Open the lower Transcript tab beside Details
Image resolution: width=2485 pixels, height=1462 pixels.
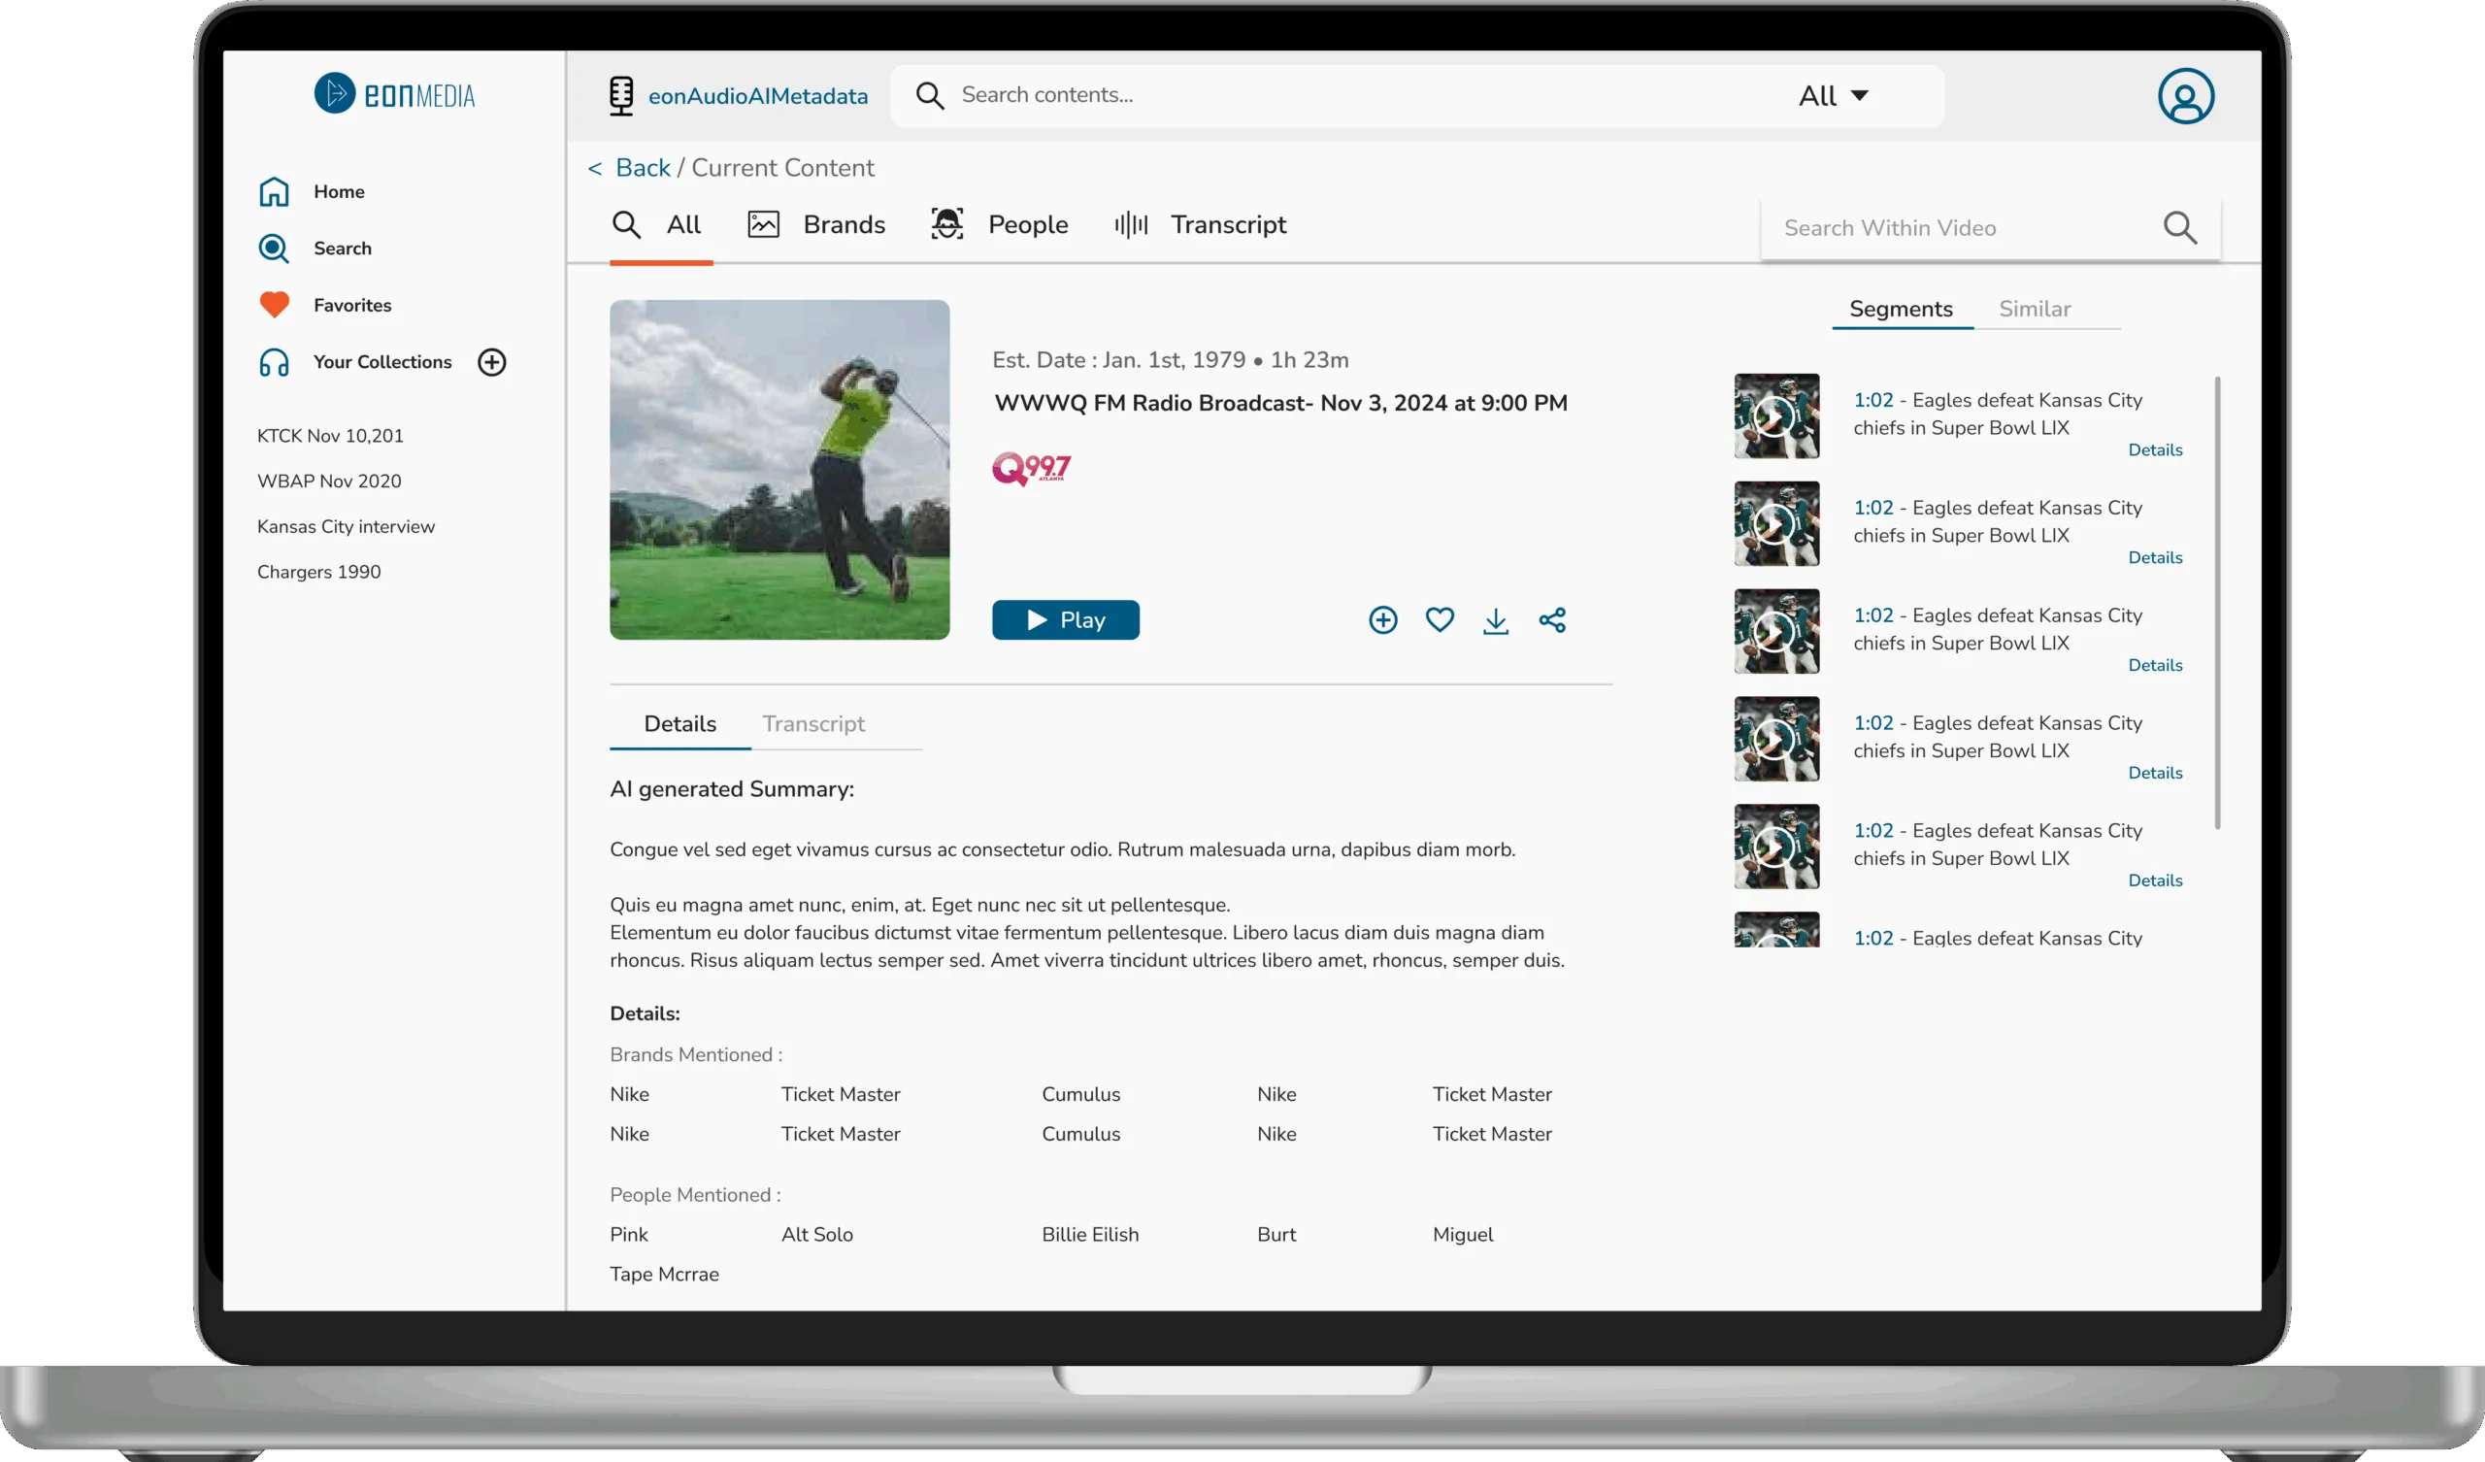pyautogui.click(x=813, y=724)
